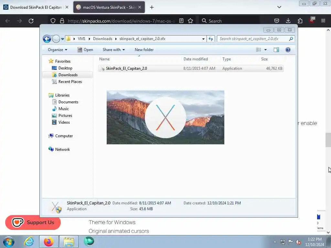Open Firefox extensions puzzle icon
Screen dimensions: 331x248
coord(300,21)
